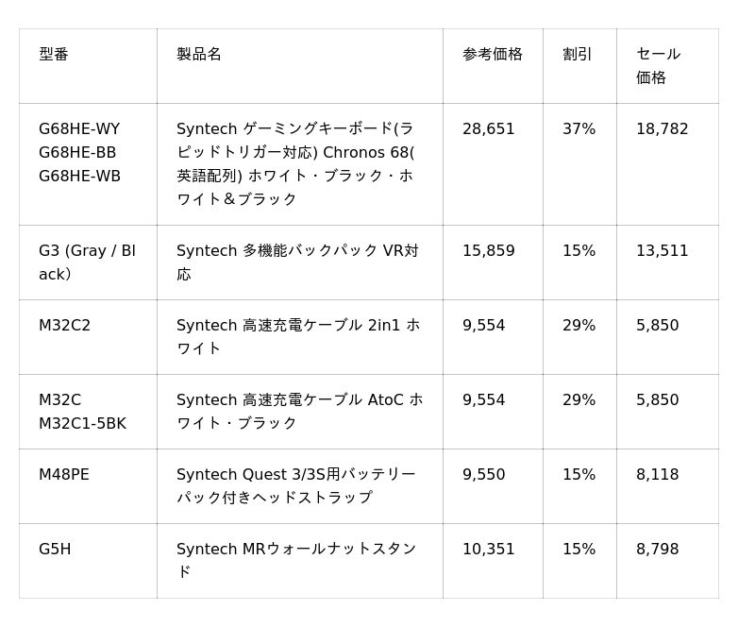Click the M32C1-5BK model number

click(82, 424)
